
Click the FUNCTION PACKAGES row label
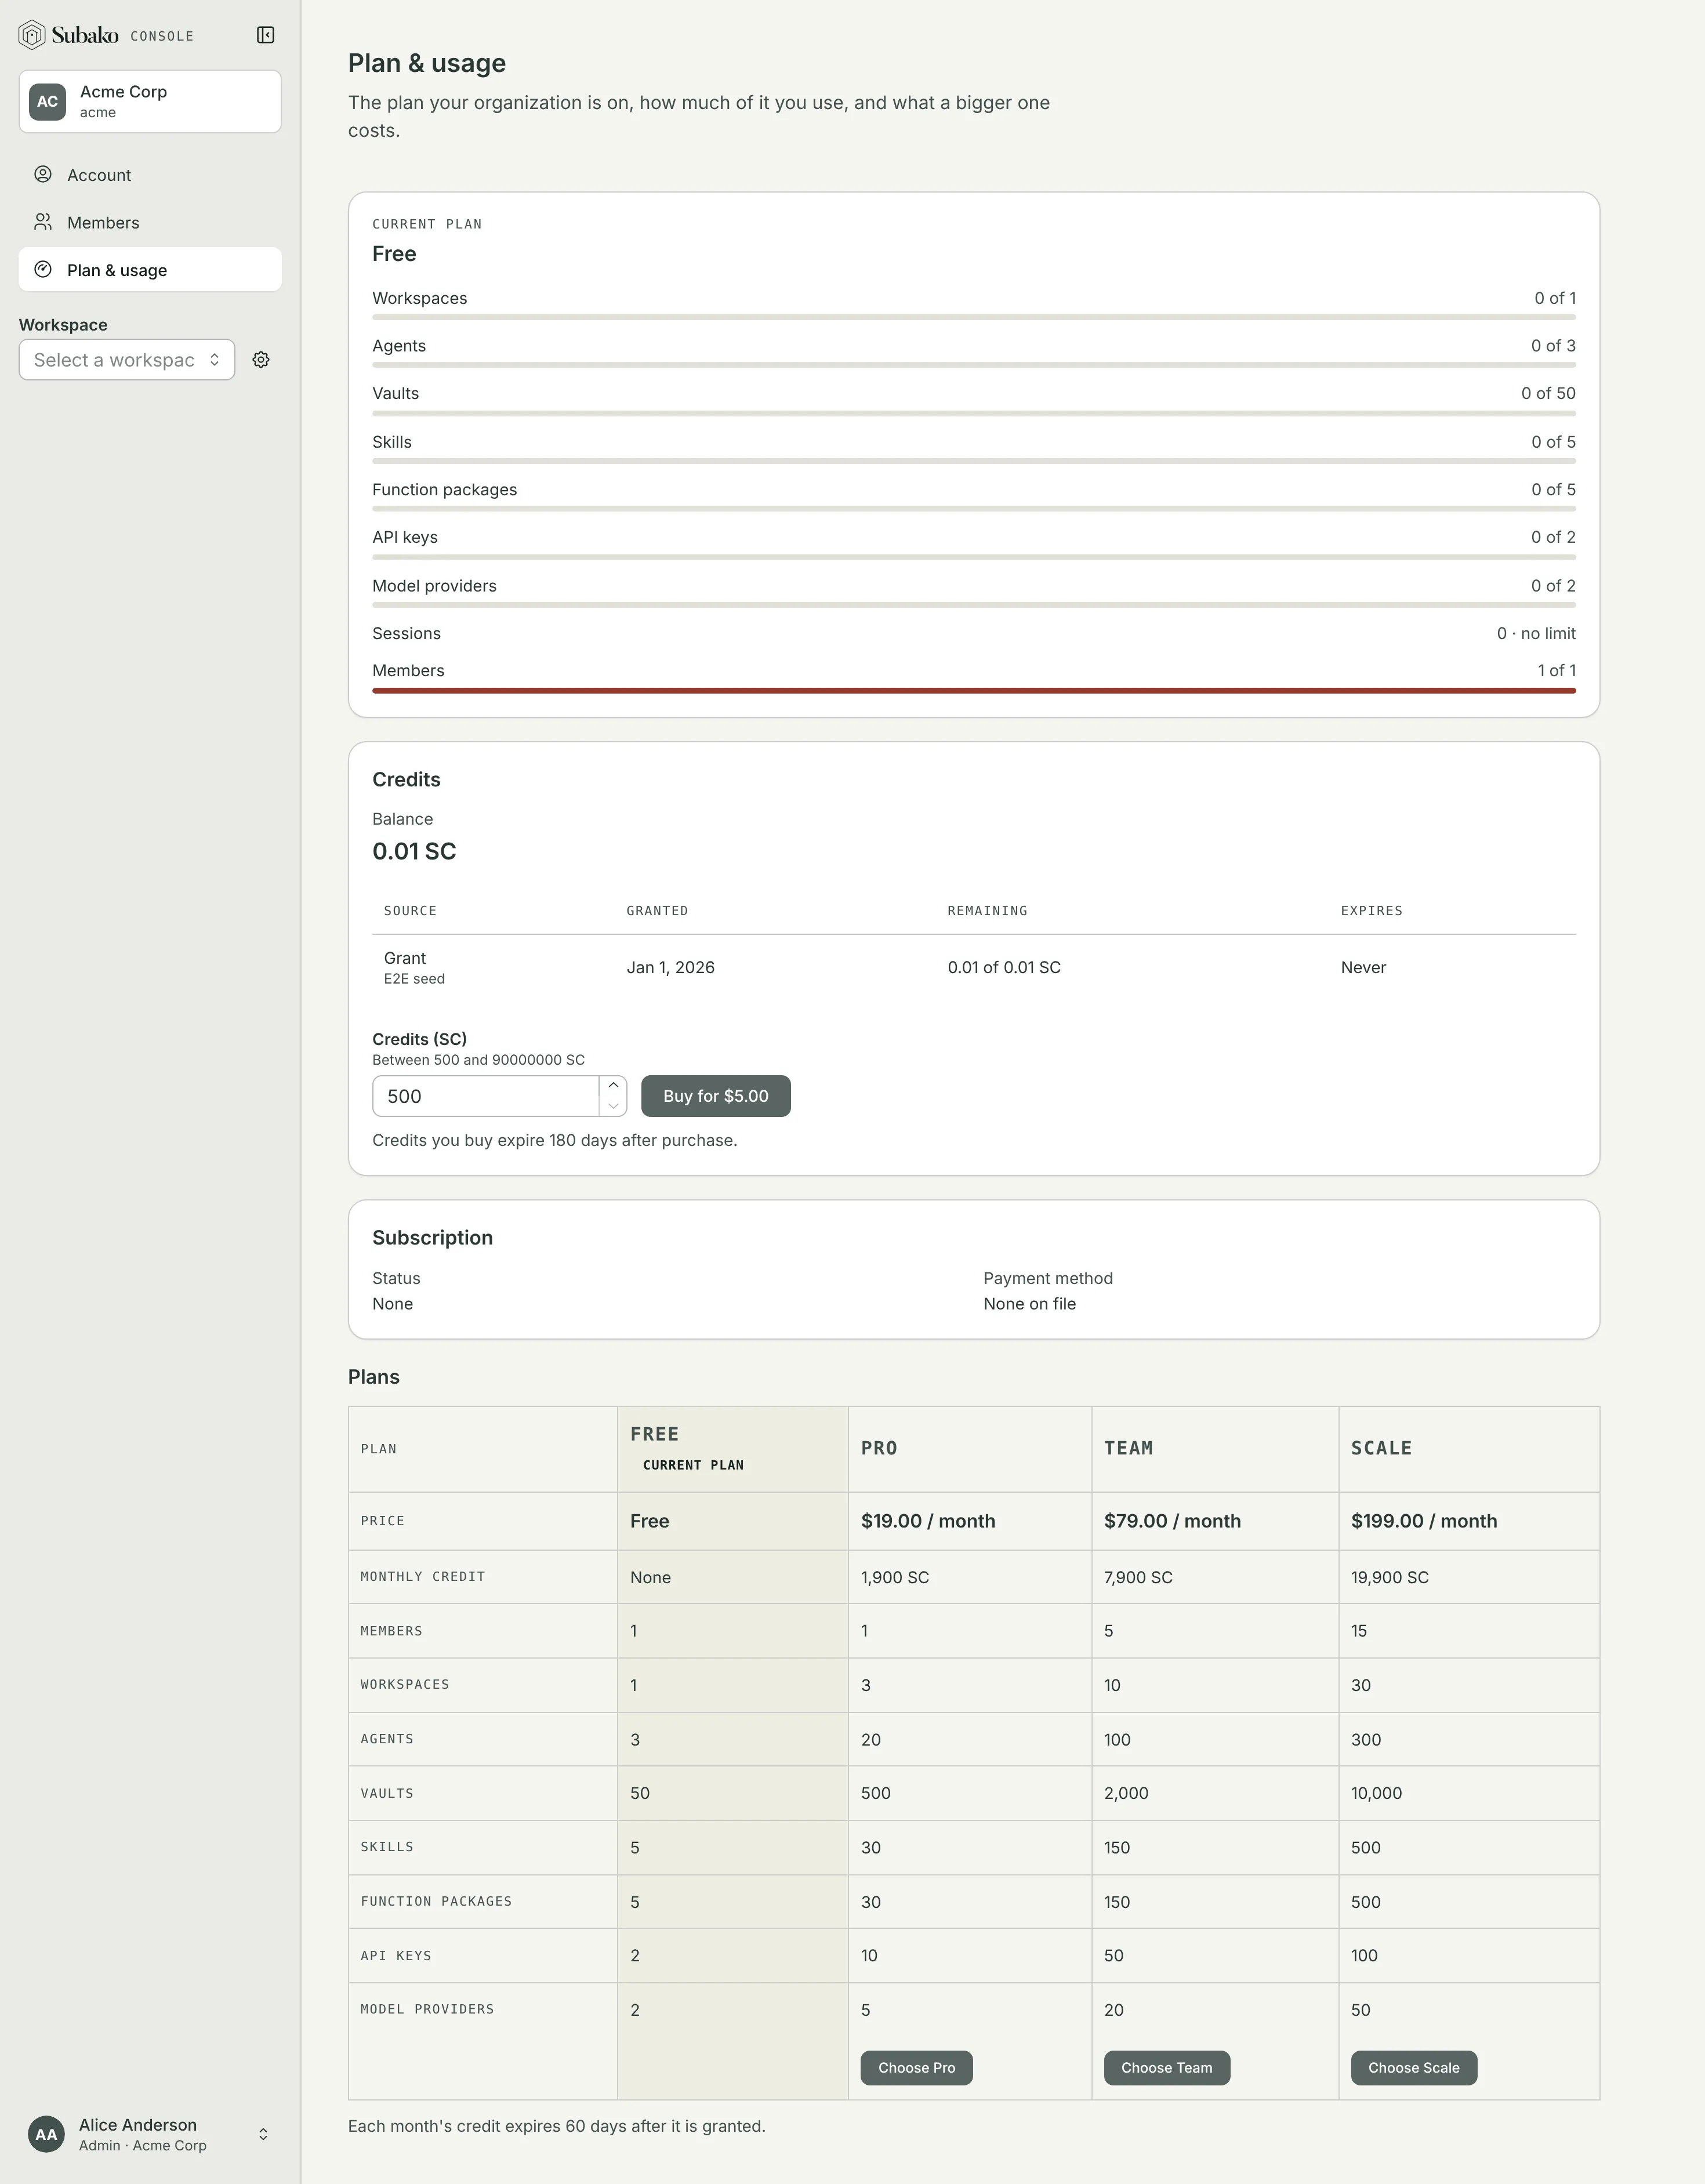[436, 1901]
